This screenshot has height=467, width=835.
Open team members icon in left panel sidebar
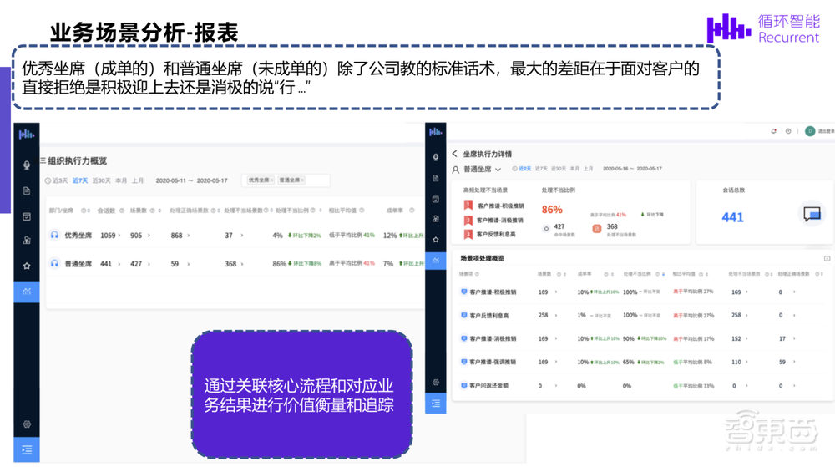click(x=27, y=240)
